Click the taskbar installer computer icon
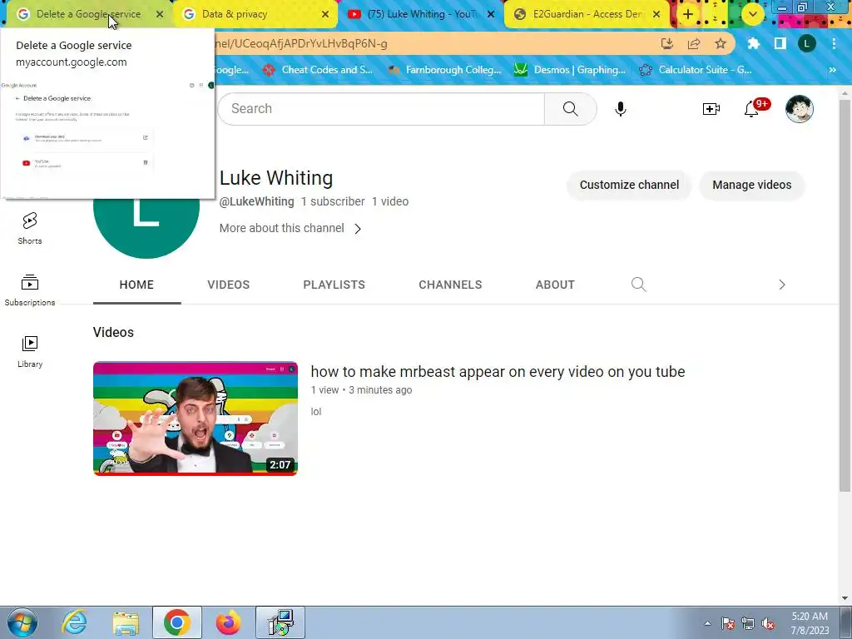Viewport: 852px width, 639px height. pos(280,622)
